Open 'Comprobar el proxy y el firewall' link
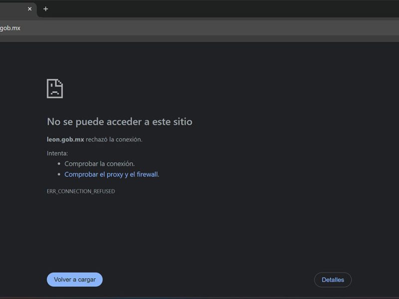The image size is (399, 299). pos(112,174)
